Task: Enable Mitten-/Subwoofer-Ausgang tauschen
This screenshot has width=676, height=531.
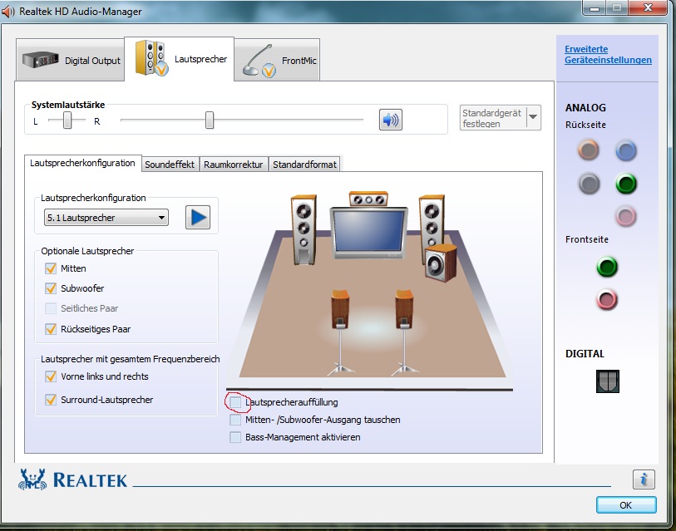Action: [x=235, y=420]
